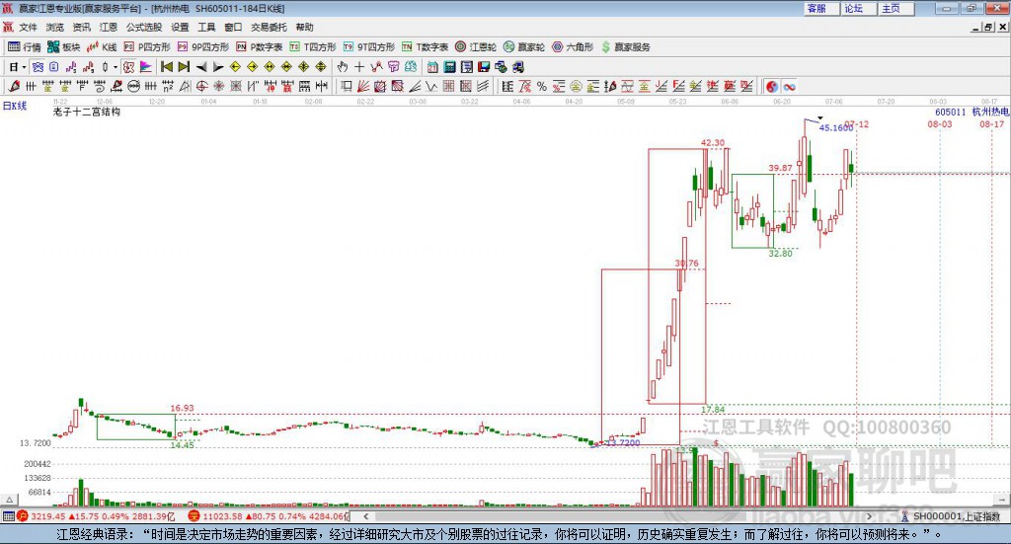The width and height of the screenshot is (1011, 544).
Task: Click the save floppy disk icon
Action: 484,67
